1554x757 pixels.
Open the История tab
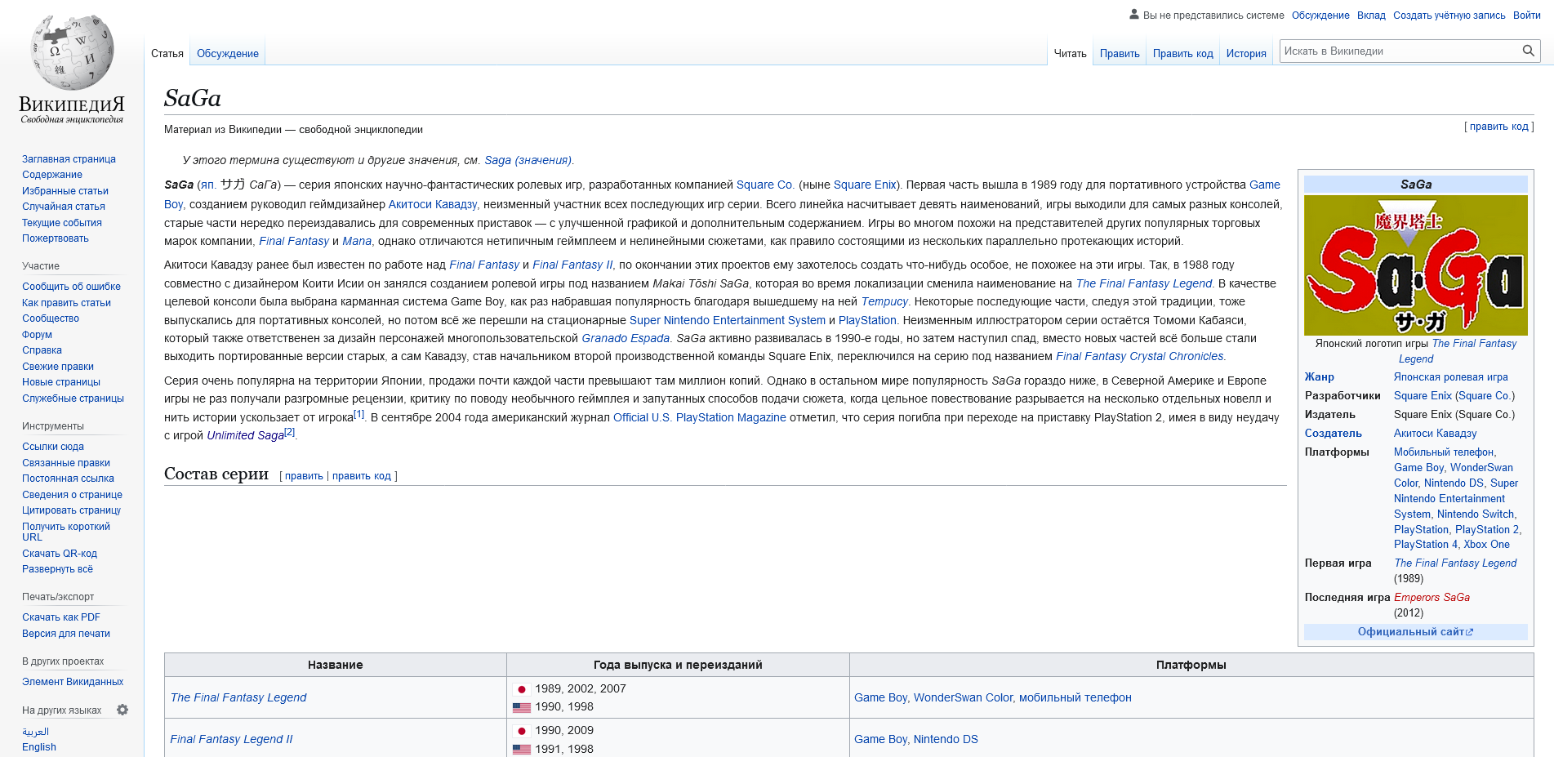pyautogui.click(x=1246, y=53)
